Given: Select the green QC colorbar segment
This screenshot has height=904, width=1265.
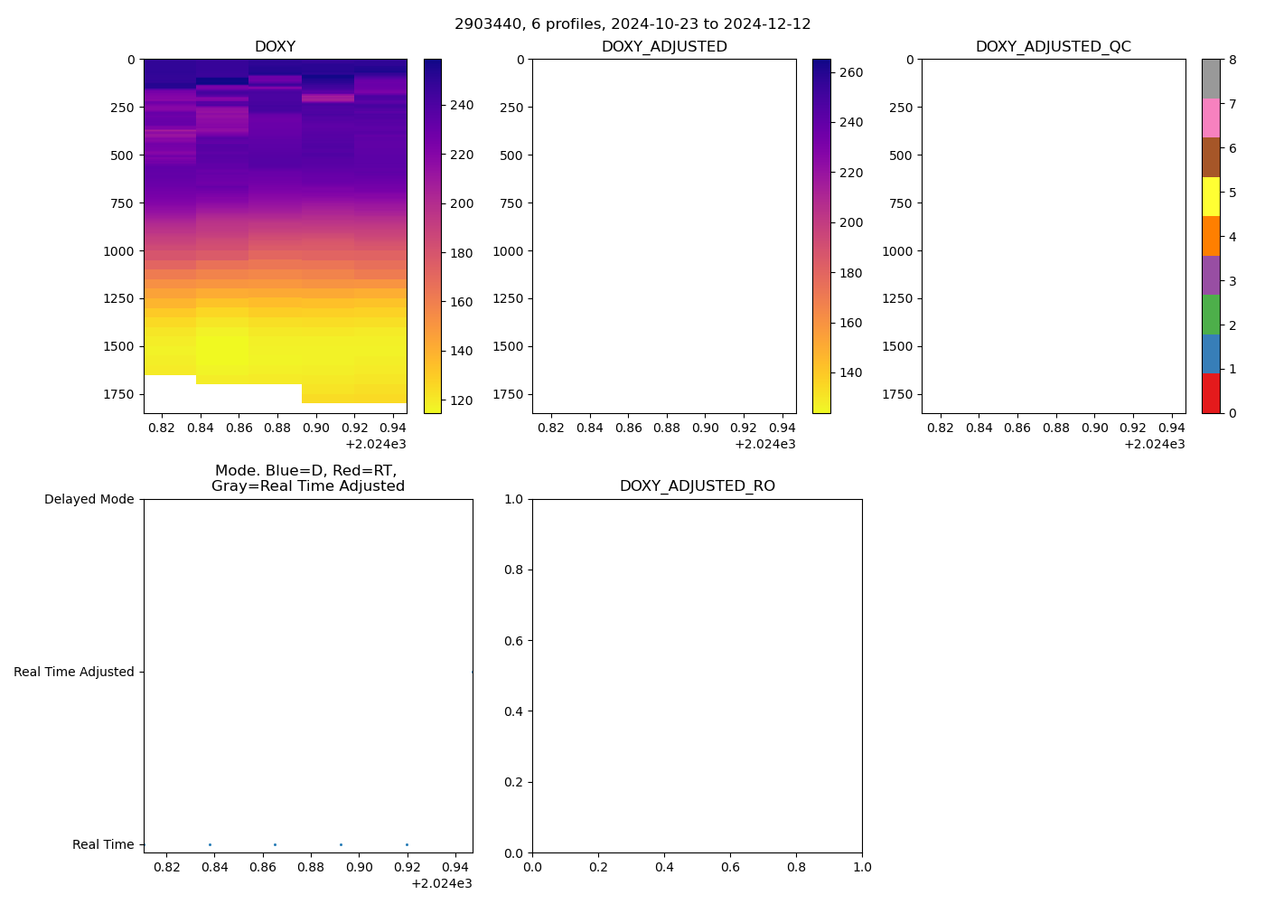Looking at the screenshot, I should [x=1211, y=315].
